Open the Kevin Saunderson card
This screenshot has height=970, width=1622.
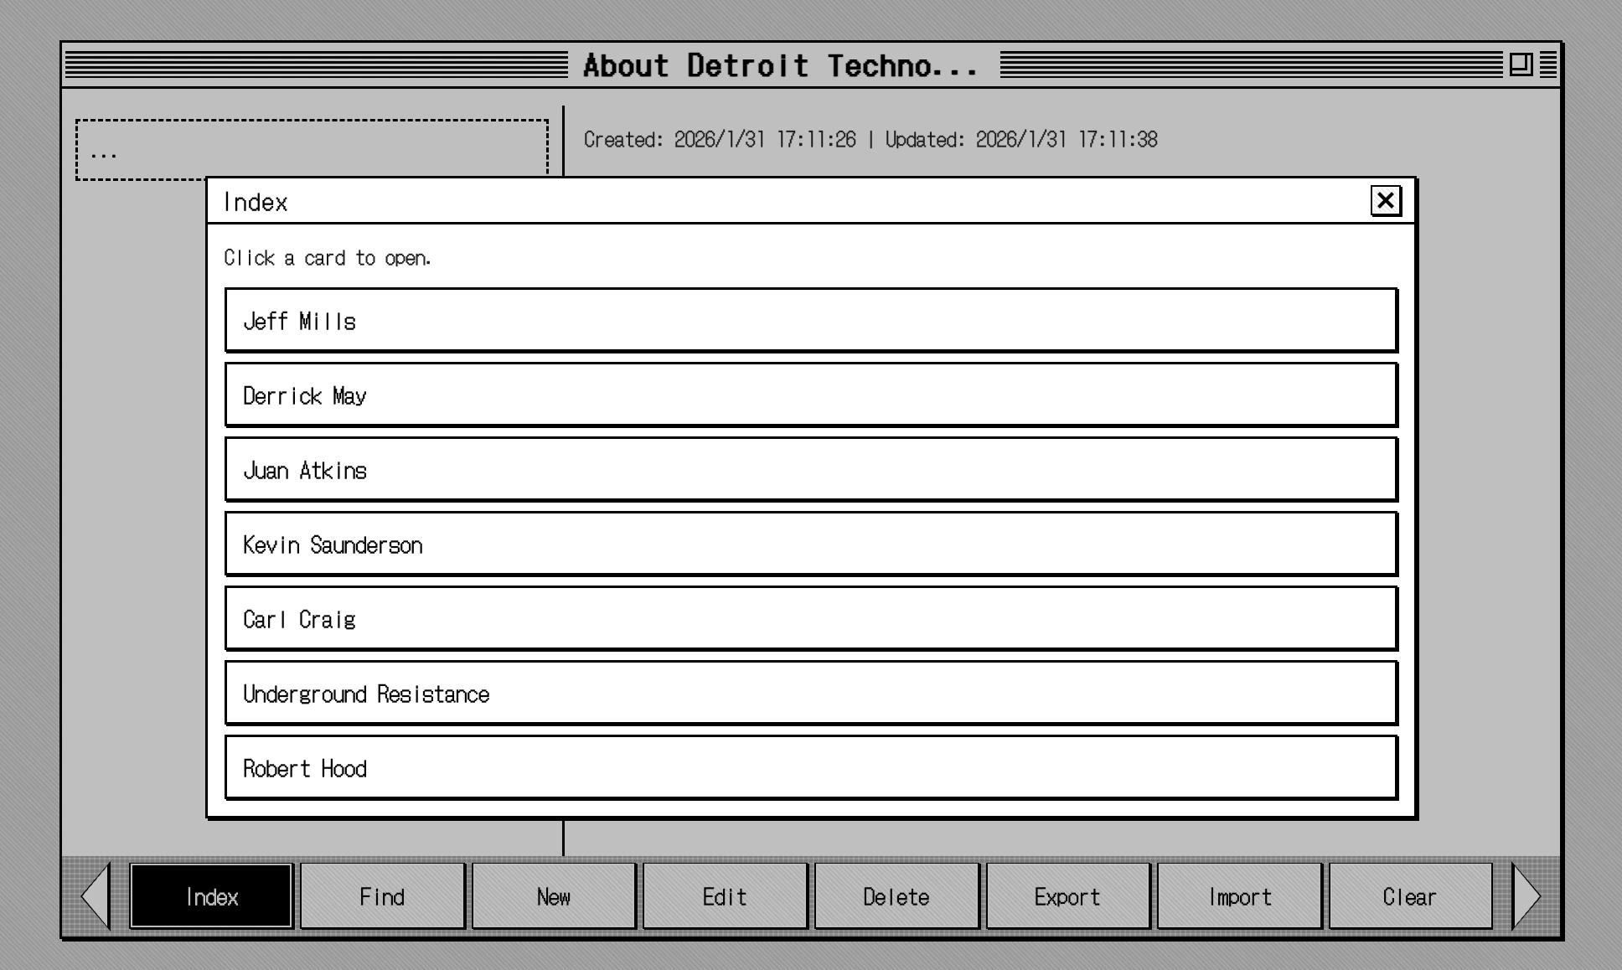click(811, 544)
